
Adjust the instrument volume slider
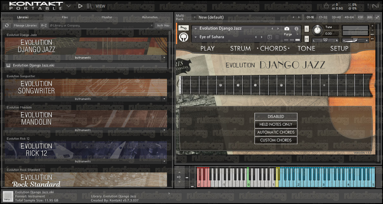[x=356, y=40]
